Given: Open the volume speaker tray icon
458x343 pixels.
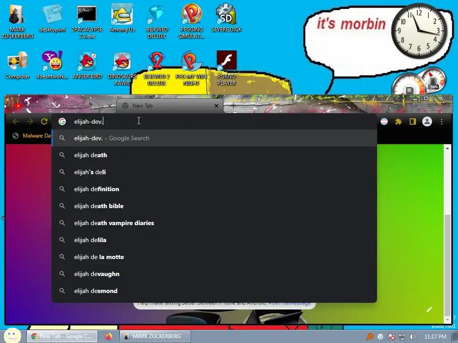Looking at the screenshot, I should point(413,337).
